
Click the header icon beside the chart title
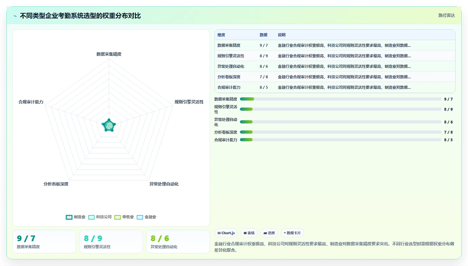(15, 16)
